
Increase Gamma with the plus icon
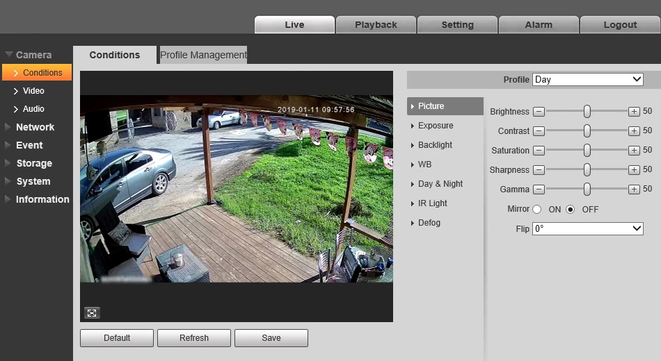coord(634,190)
